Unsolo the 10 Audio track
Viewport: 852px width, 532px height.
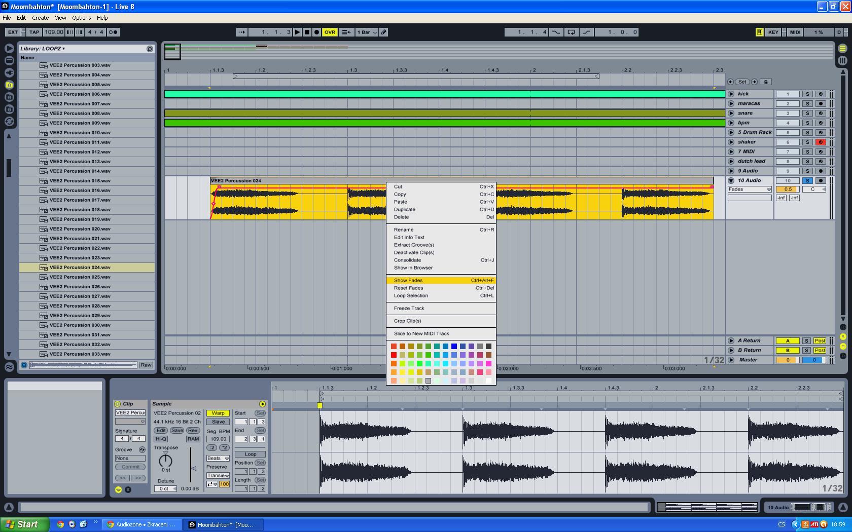[807, 180]
